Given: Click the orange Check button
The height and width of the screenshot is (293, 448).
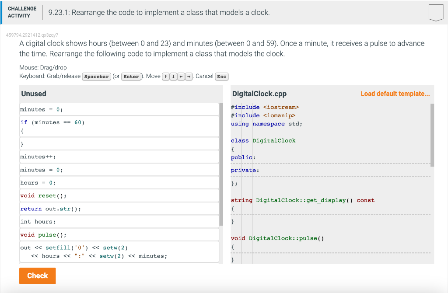Looking at the screenshot, I should pos(38,276).
